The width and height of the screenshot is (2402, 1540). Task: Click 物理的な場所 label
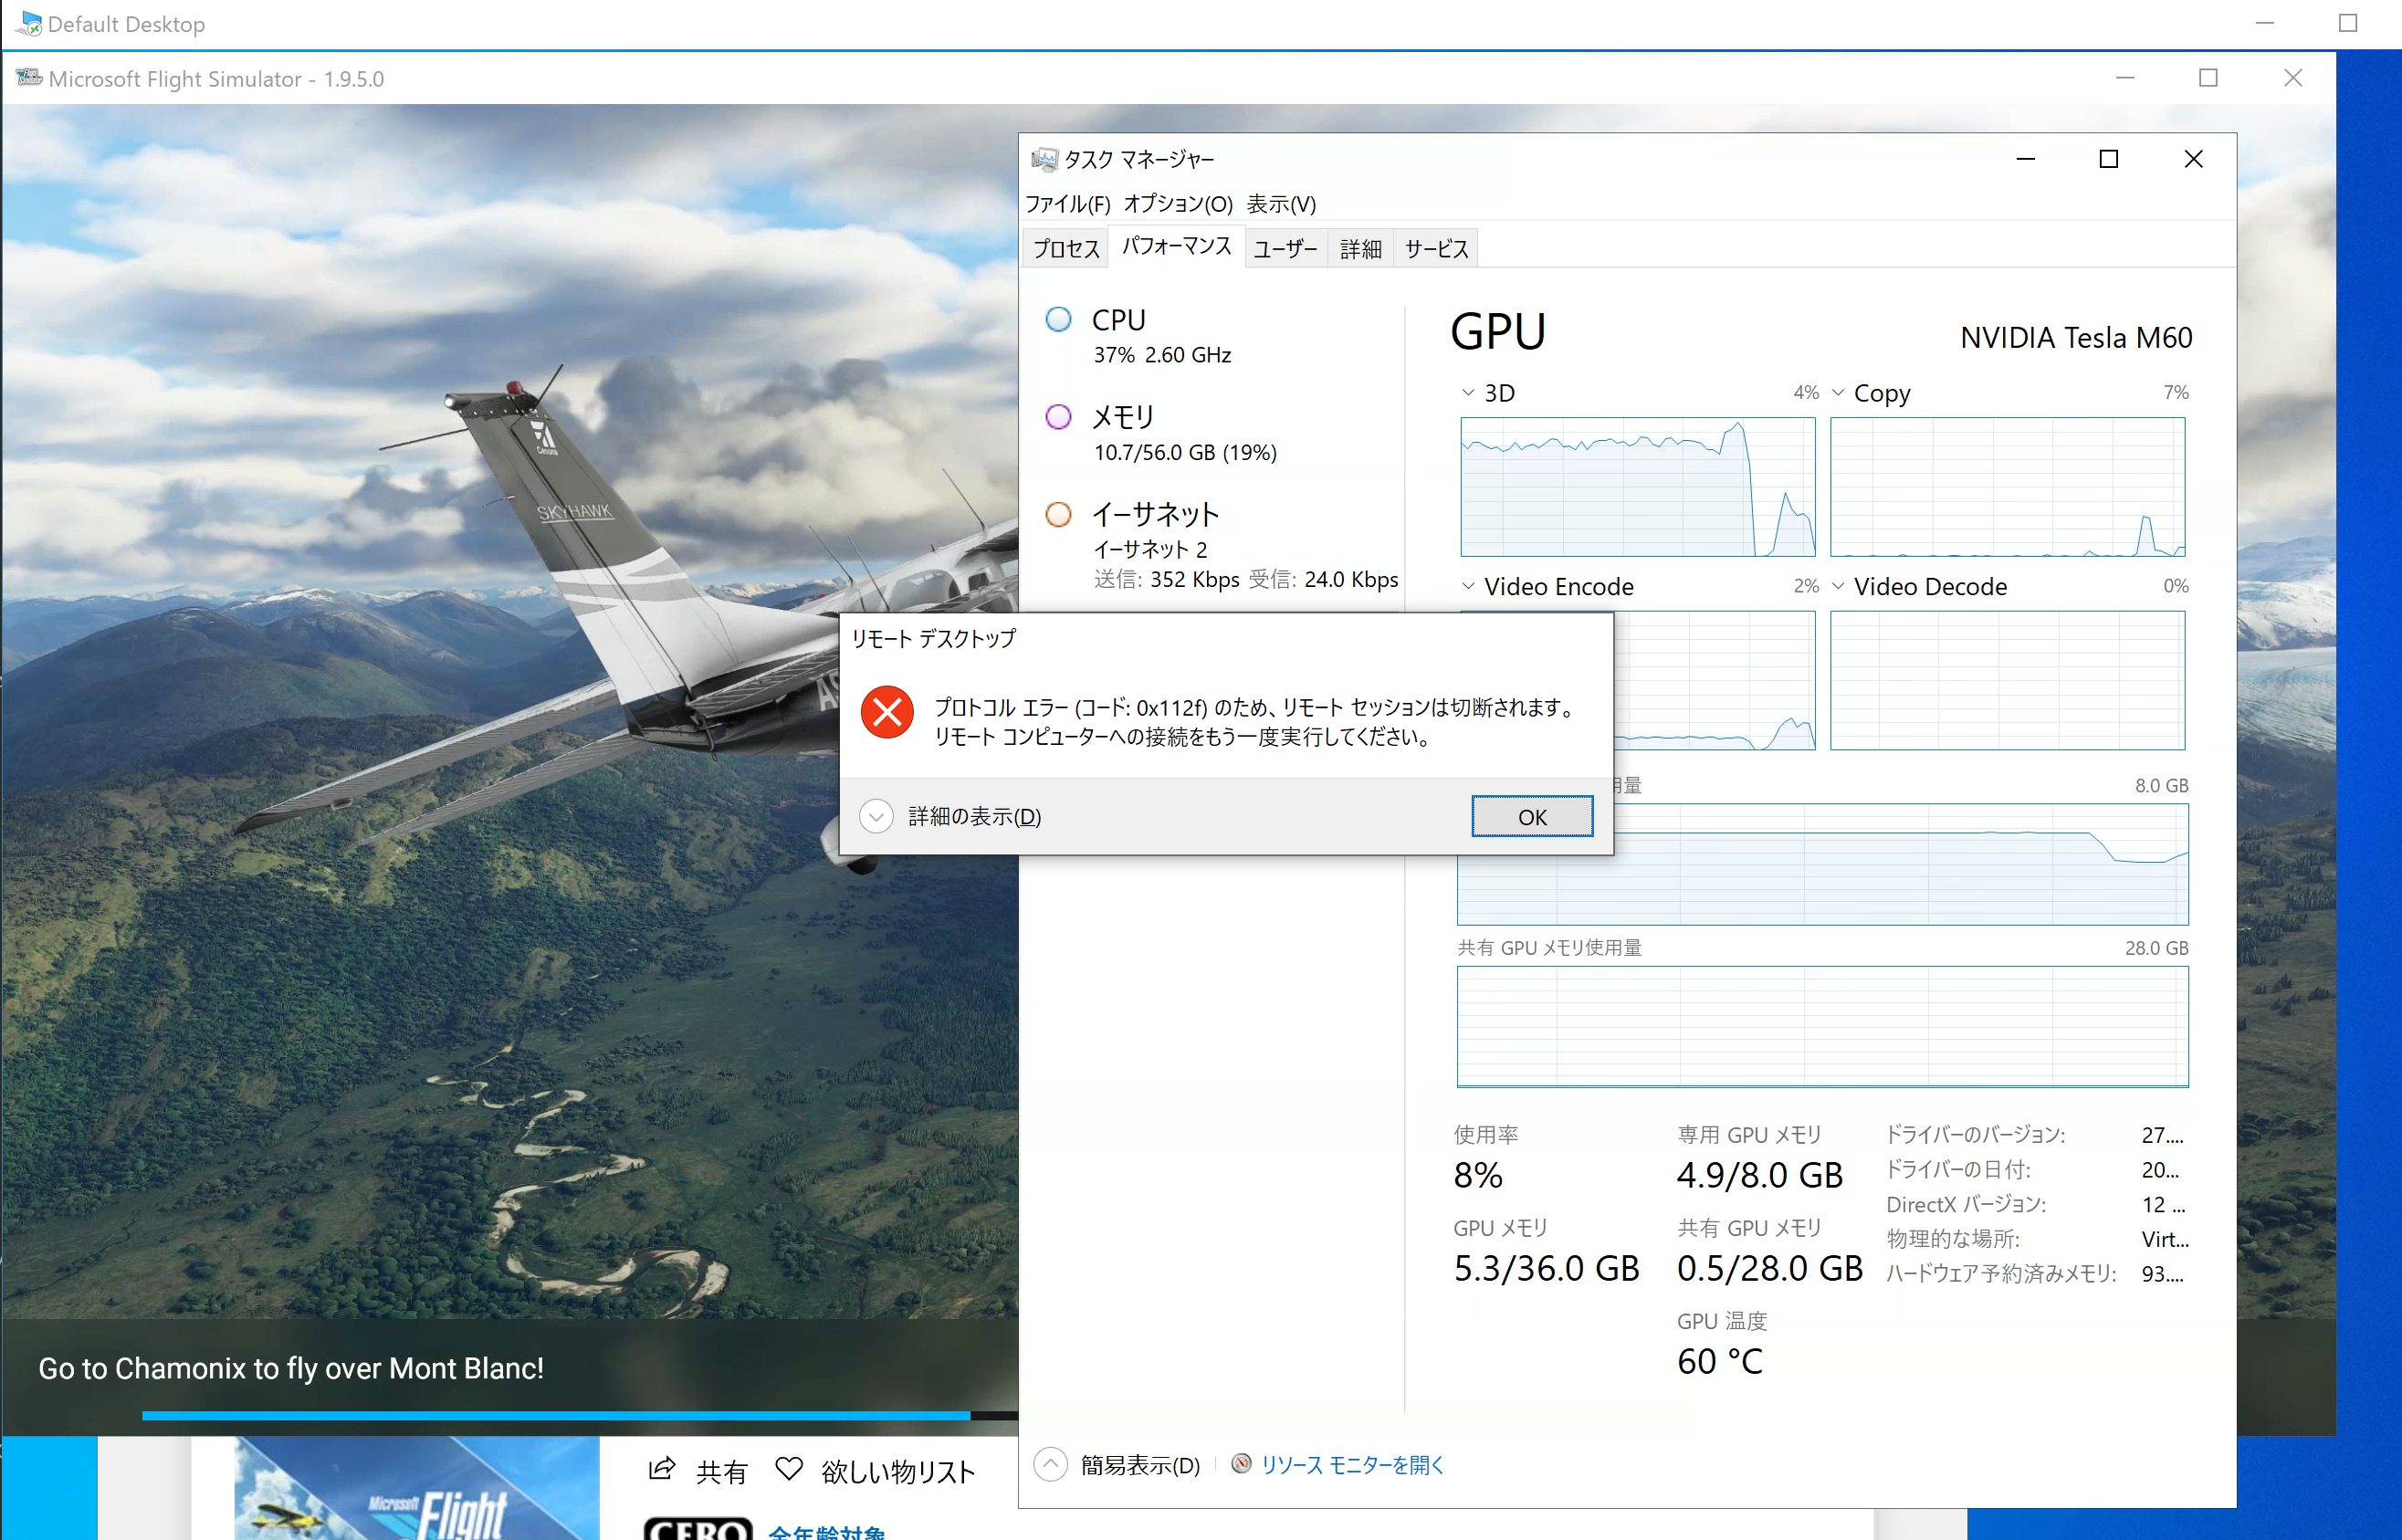coord(1953,1239)
